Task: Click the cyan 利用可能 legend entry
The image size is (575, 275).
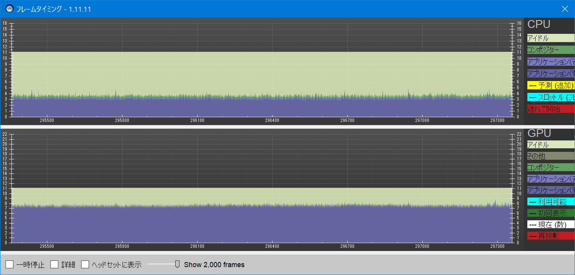Action: tap(551, 202)
